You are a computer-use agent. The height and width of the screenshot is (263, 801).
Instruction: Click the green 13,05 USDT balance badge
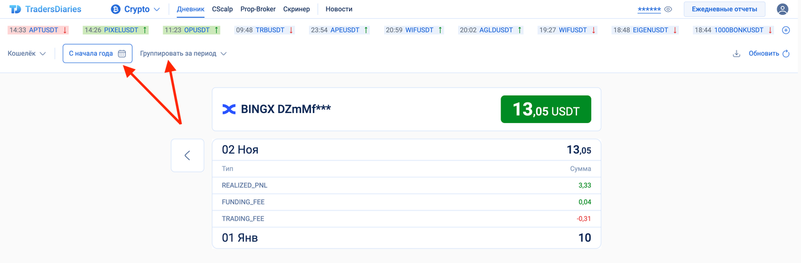point(546,110)
